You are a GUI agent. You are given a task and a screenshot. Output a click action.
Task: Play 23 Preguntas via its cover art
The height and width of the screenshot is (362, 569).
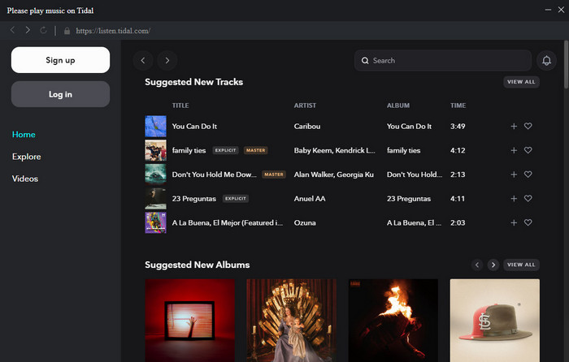click(x=156, y=199)
